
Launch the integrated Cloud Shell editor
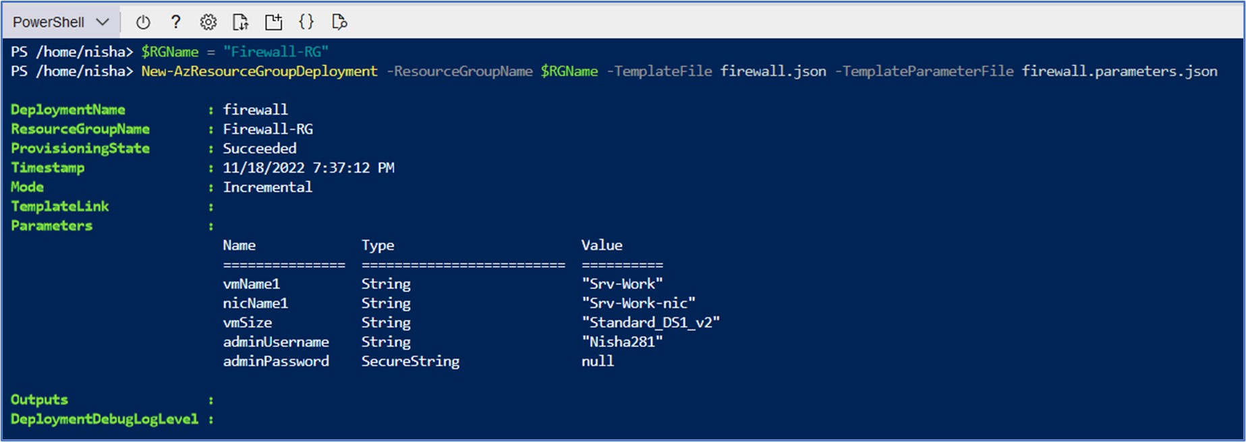click(306, 22)
